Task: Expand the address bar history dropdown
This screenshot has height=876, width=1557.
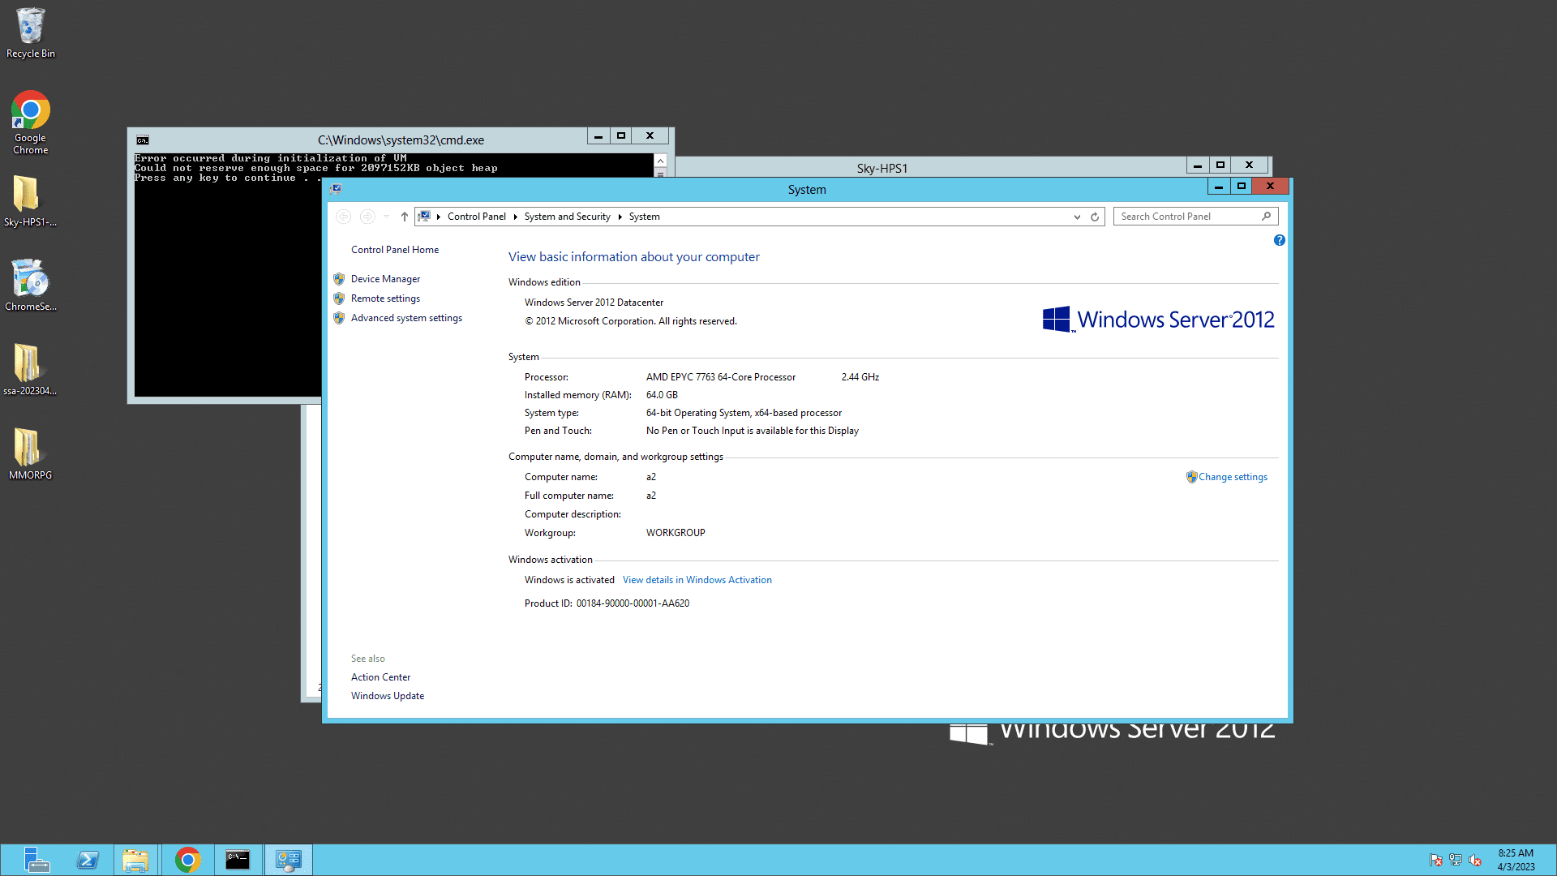Action: coord(1077,217)
